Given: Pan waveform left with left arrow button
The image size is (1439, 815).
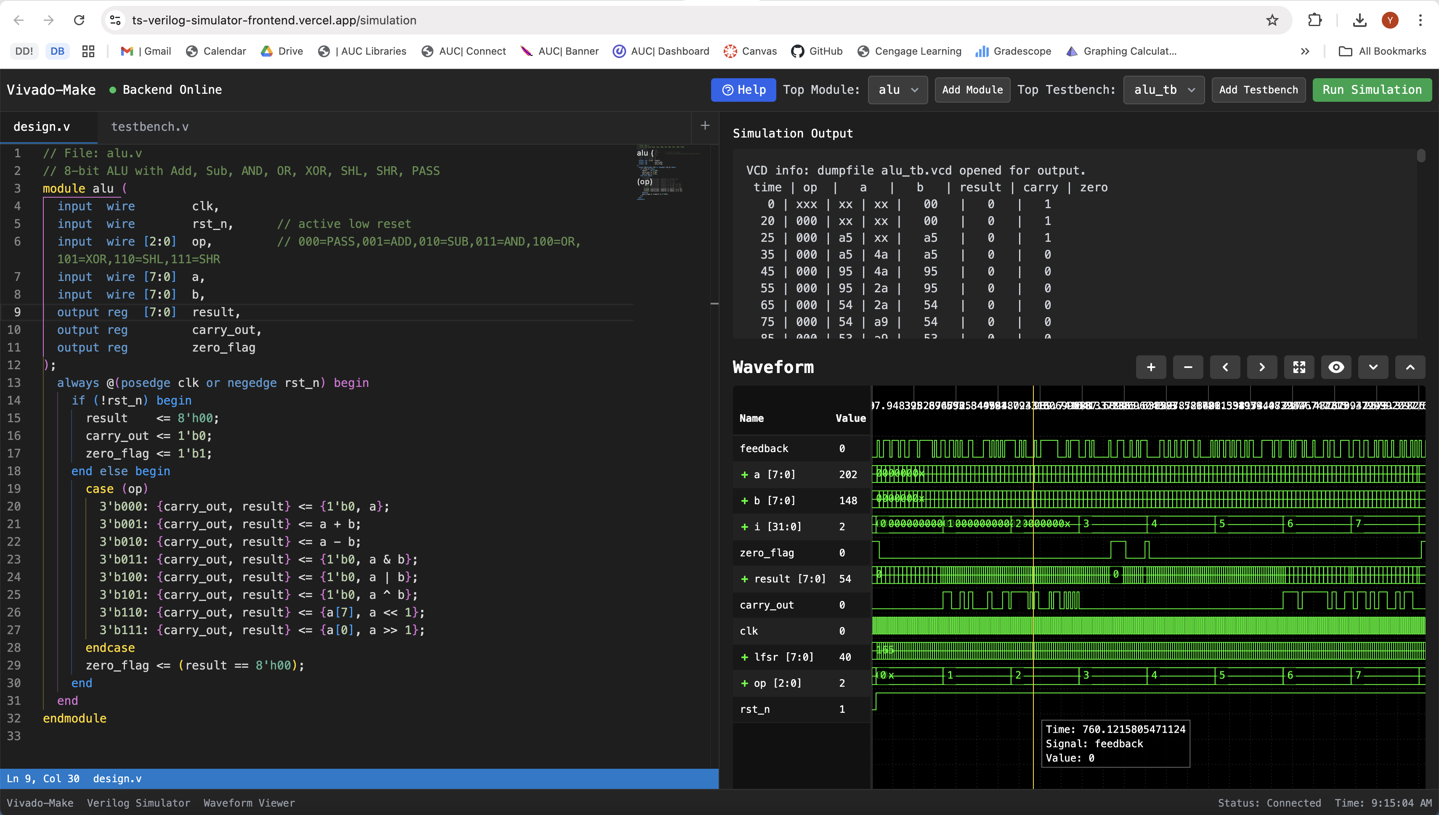Looking at the screenshot, I should [1224, 367].
